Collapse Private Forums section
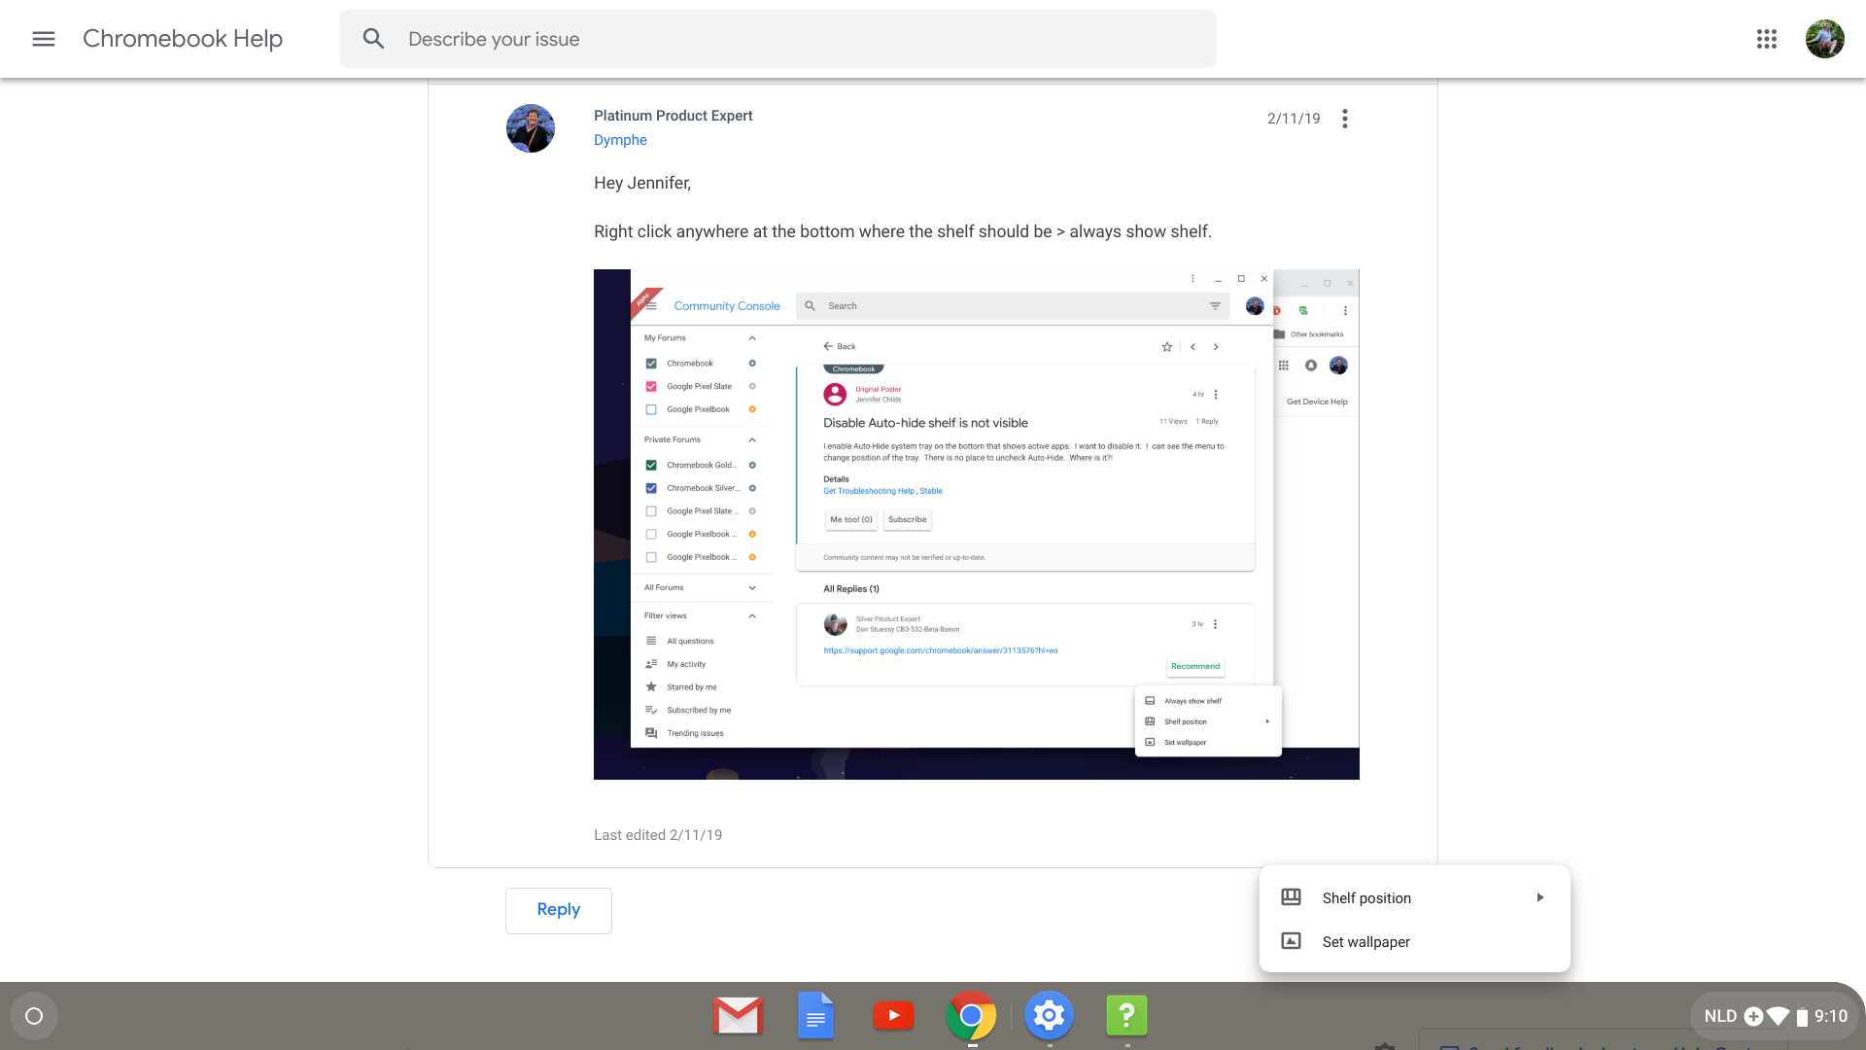Screen dimensions: 1866x1050 coord(752,439)
